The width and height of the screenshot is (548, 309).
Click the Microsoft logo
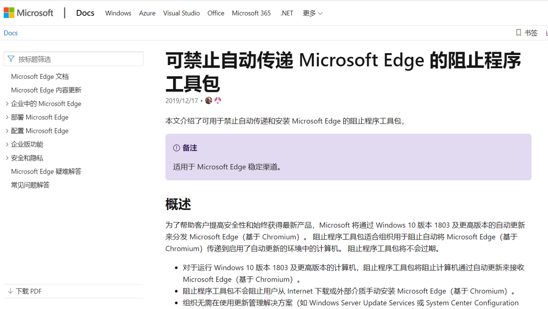[x=28, y=13]
